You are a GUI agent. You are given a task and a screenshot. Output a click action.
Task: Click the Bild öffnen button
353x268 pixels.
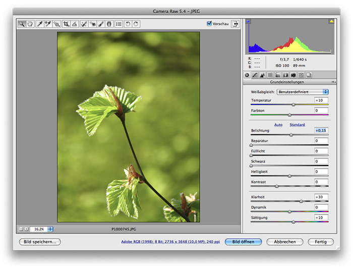pyautogui.click(x=244, y=242)
